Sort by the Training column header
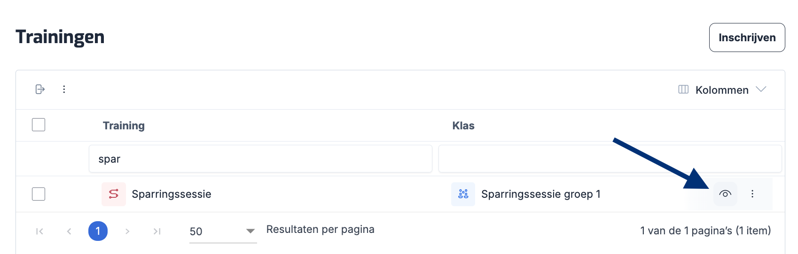The width and height of the screenshot is (798, 254). click(x=124, y=126)
